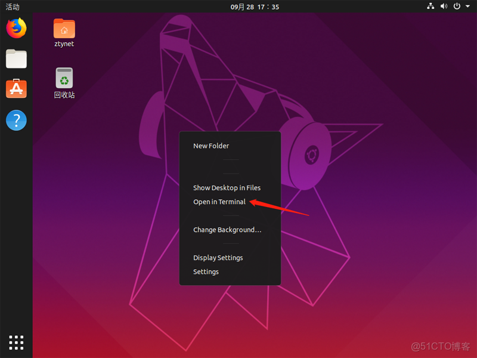
Task: Choose Settings in context menu
Action: click(x=230, y=272)
